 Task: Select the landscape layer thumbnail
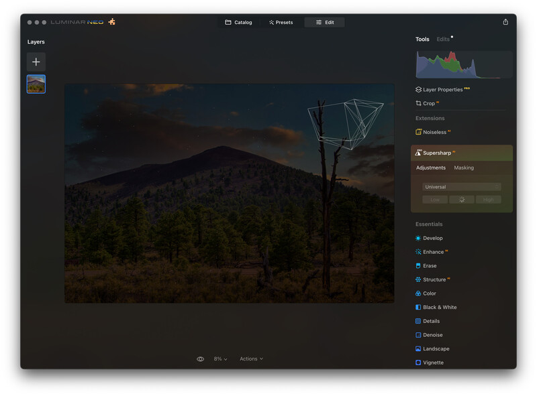click(36, 84)
